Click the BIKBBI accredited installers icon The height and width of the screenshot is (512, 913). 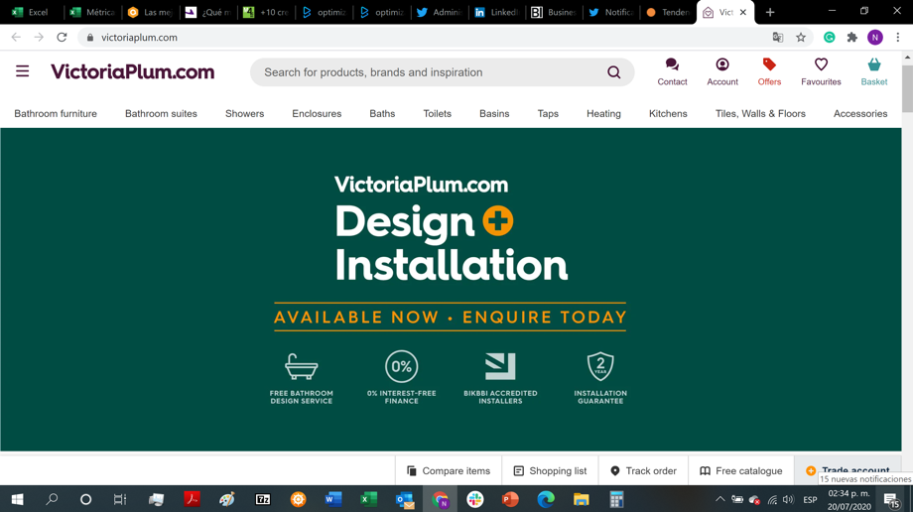click(x=500, y=366)
